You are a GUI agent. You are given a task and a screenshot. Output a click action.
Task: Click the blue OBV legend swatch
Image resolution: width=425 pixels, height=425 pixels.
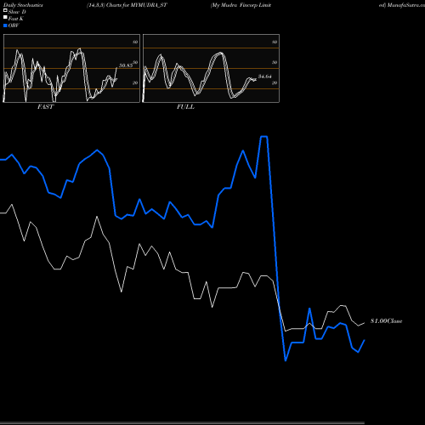tap(5, 25)
